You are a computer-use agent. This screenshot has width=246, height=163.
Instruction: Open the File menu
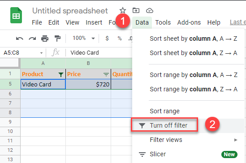(37, 22)
